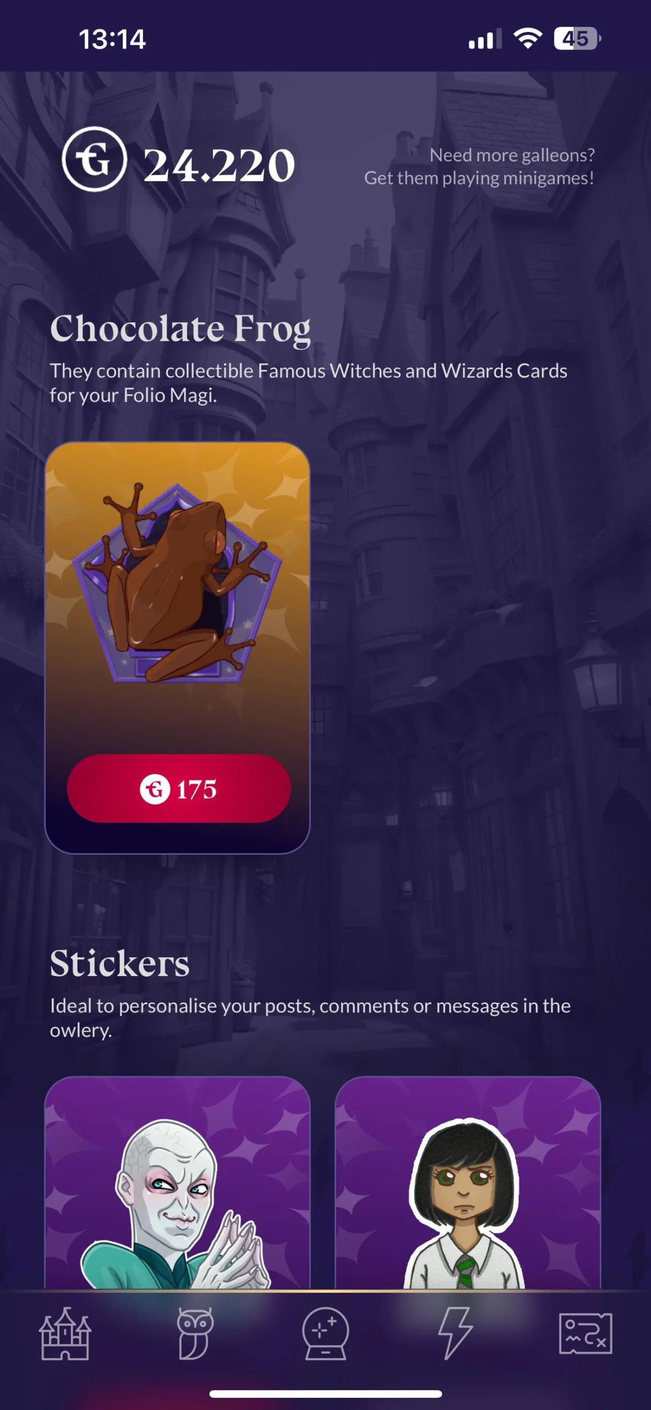Tap the 24.220 galleon balance

[219, 165]
